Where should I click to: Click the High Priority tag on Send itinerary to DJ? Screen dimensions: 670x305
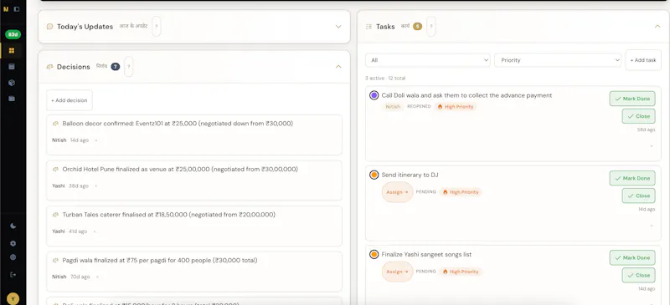point(461,192)
